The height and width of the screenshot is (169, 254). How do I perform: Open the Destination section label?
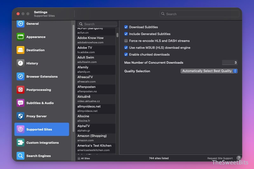(x=36, y=50)
